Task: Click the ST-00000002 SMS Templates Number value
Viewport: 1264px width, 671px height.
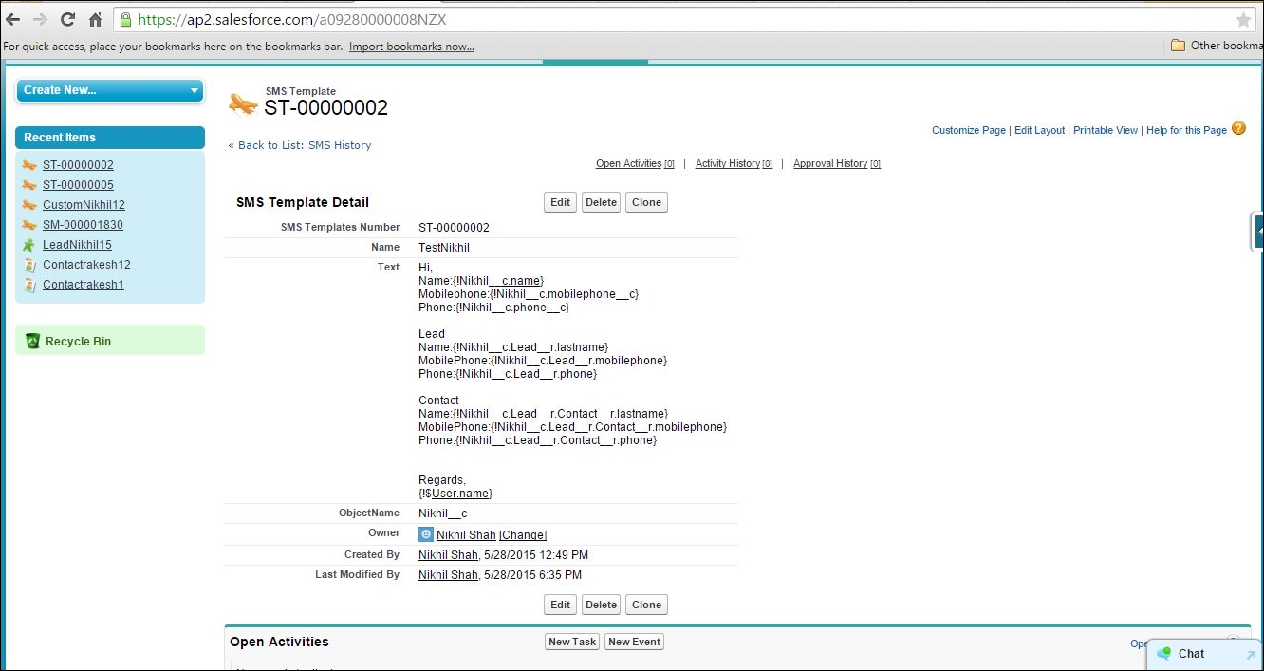Action: pyautogui.click(x=454, y=228)
